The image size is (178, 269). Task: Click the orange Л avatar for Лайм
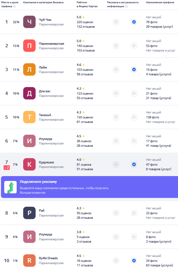click(x=29, y=69)
